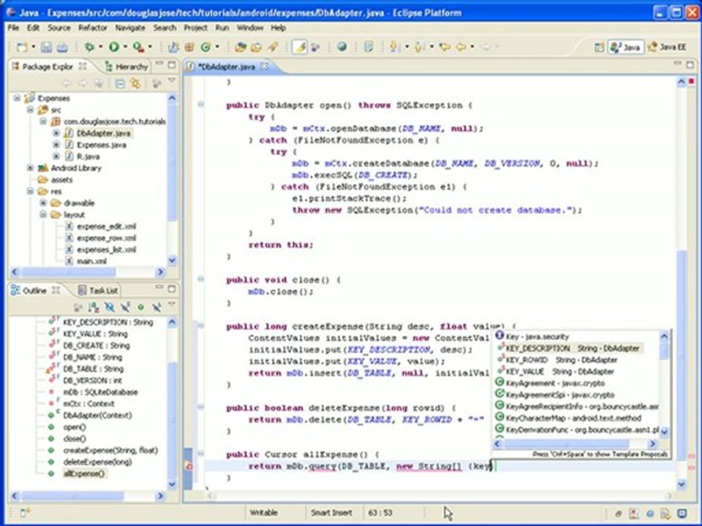Image resolution: width=702 pixels, height=526 pixels.
Task: Select createExpense(String, float) in Outline
Action: [x=110, y=450]
